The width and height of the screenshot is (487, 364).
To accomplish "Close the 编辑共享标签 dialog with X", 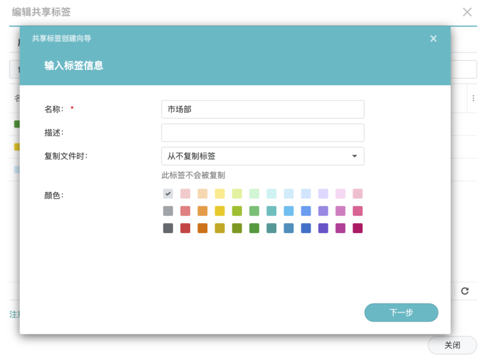I will click(467, 12).
